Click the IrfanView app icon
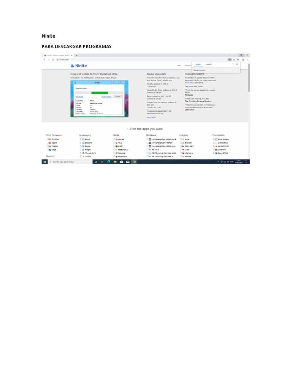Viewport: 292px width, 389px height. (x=183, y=153)
